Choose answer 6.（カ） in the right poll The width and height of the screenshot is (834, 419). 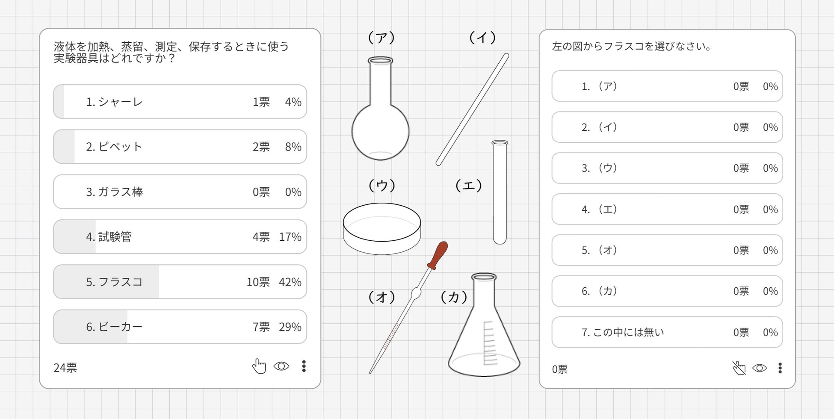pos(667,291)
